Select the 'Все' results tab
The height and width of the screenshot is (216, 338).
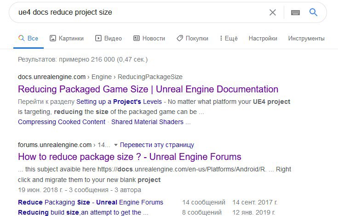tap(28, 38)
